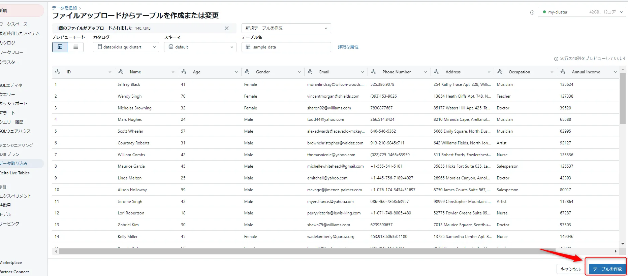Image resolution: width=628 pixels, height=276 pixels.
Task: Click the vertical scrollbar thumb of the preview
Action: (623, 98)
